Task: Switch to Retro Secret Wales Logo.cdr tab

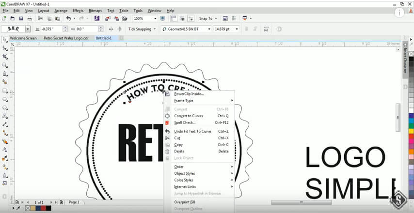Action: [x=66, y=38]
